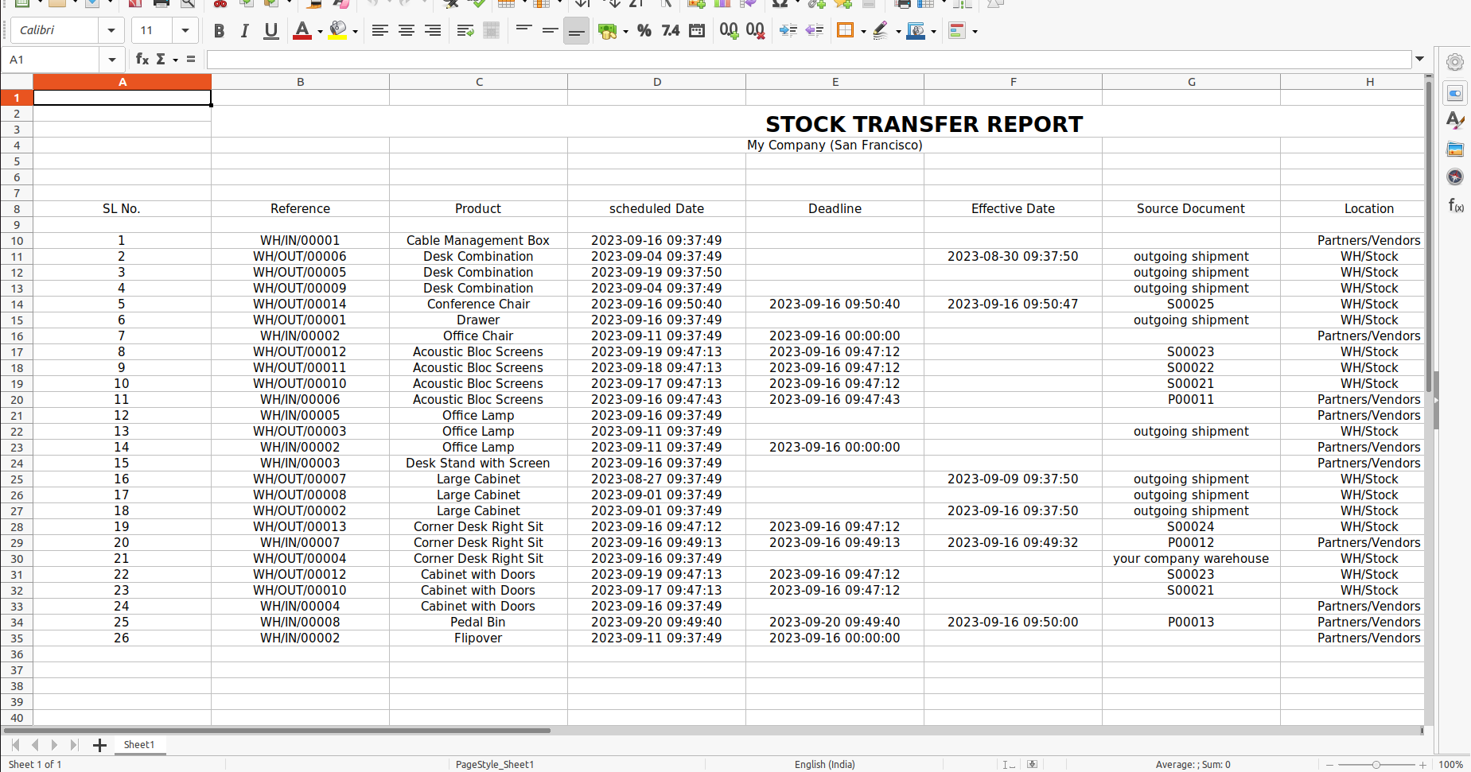Click the Format as Date icon

pos(697,31)
